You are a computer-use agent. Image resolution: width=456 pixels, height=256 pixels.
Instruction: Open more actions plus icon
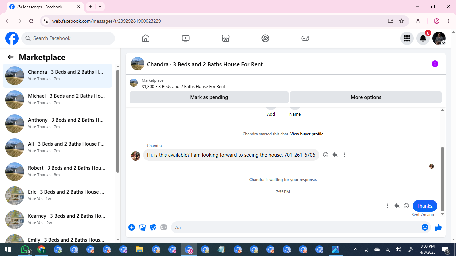tap(132, 227)
